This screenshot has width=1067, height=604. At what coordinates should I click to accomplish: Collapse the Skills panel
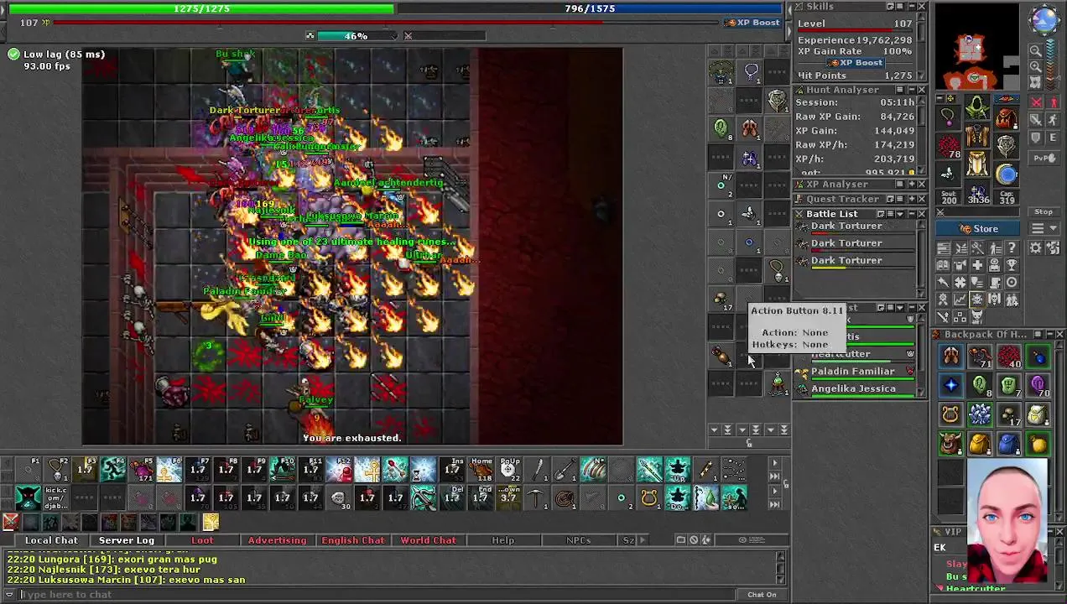(x=911, y=7)
